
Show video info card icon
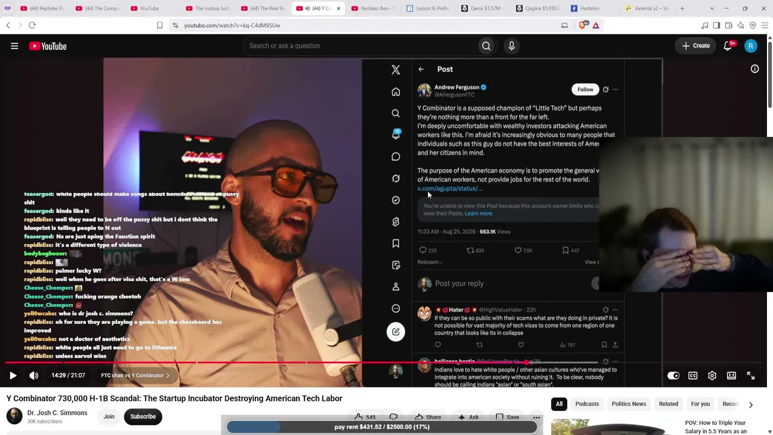pyautogui.click(x=755, y=69)
